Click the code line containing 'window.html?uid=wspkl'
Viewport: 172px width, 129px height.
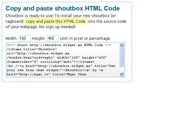pyautogui.click(x=57, y=58)
